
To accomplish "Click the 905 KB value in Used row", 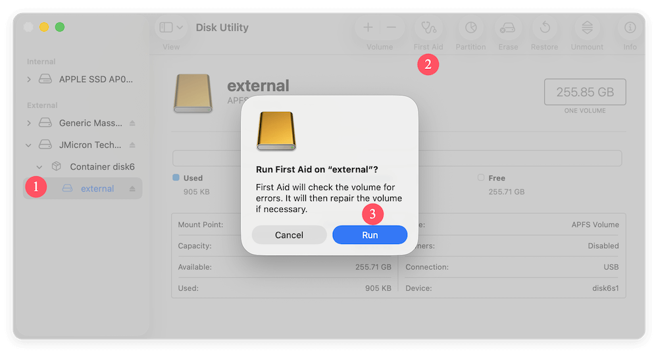I will tap(378, 288).
